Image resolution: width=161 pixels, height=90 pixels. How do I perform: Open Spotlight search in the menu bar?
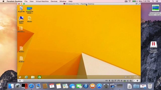click(x=153, y=1)
